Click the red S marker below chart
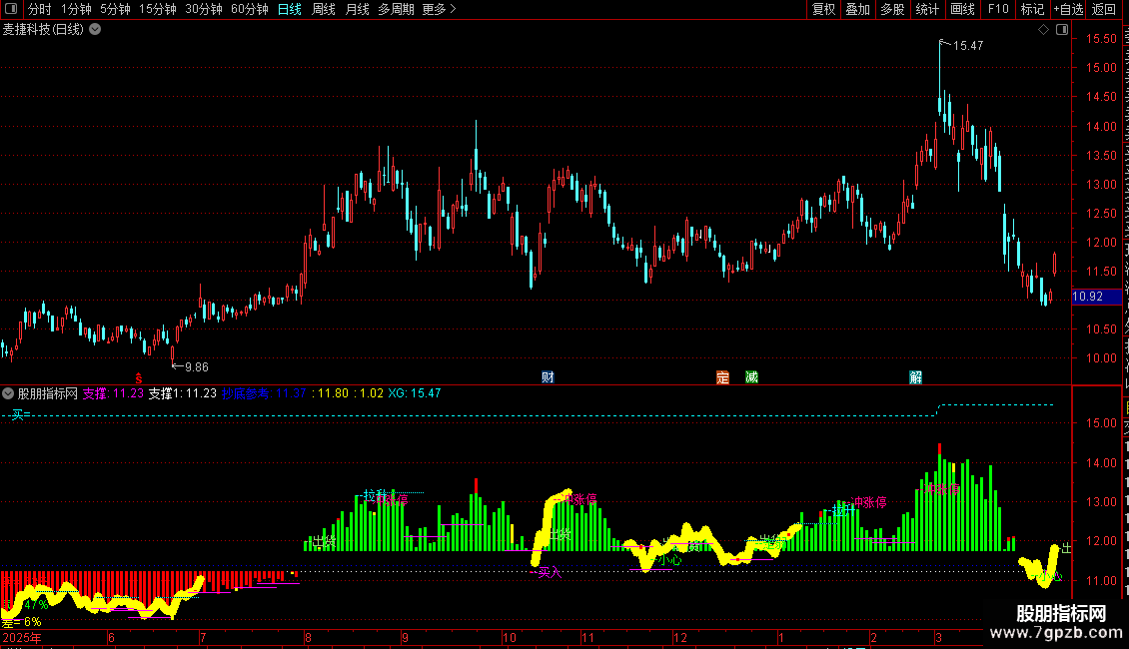The height and width of the screenshot is (649, 1129). (x=139, y=378)
